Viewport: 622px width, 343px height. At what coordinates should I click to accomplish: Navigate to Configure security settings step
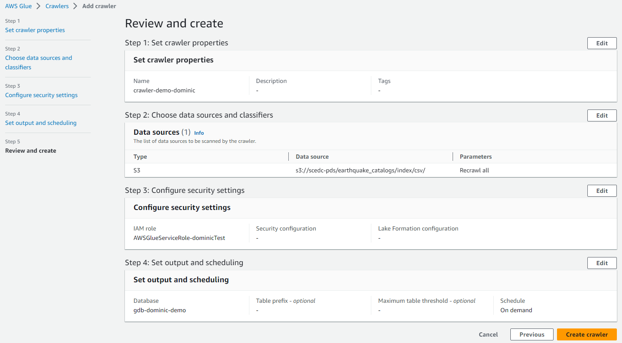pos(41,95)
